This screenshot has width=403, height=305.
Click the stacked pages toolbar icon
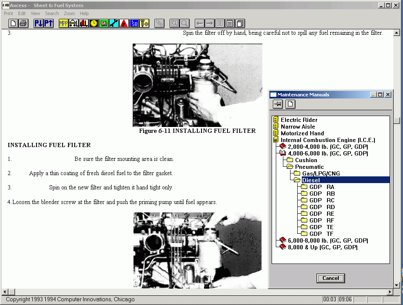(240, 23)
